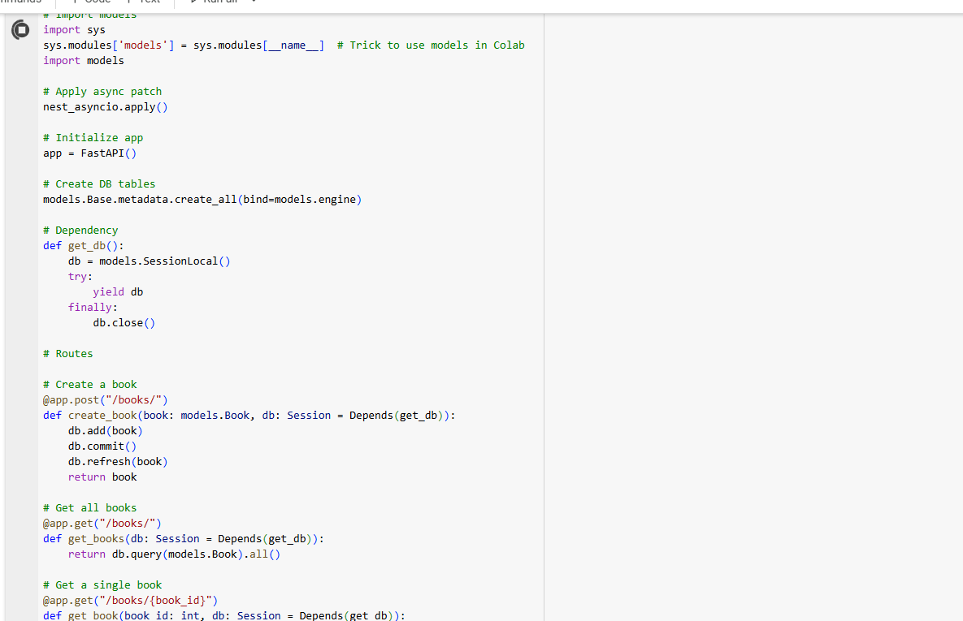Click the 'def get_db():' line
Viewport: 963px width, 621px height.
coord(84,245)
